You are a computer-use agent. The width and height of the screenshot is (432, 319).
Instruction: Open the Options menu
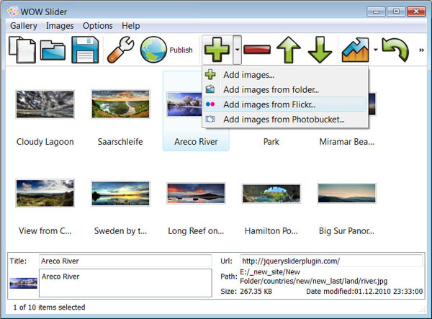pyautogui.click(x=97, y=26)
